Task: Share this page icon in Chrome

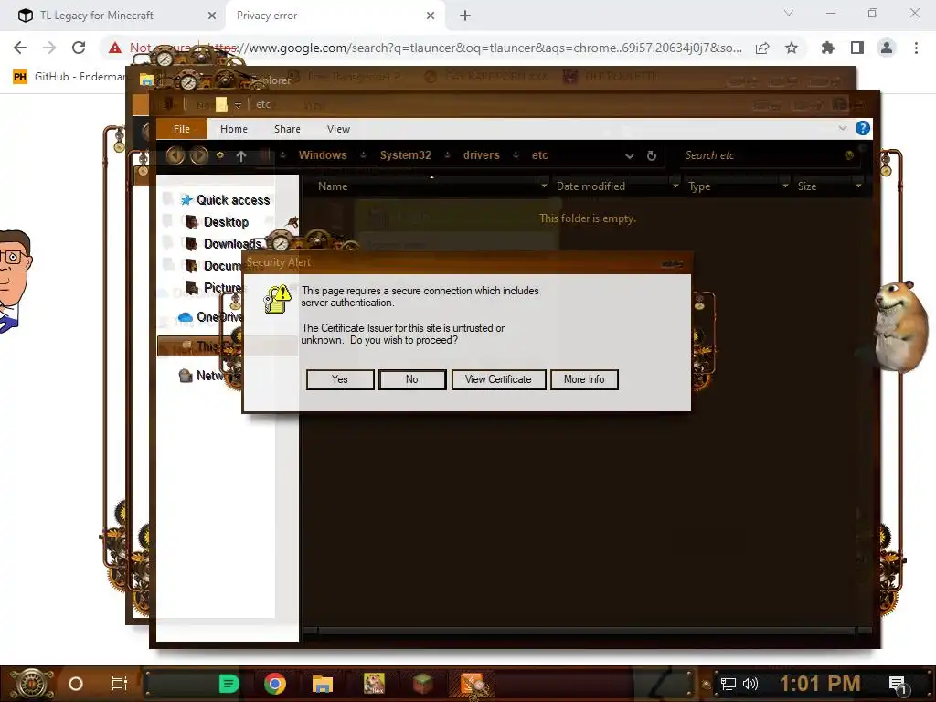Action: [x=762, y=48]
